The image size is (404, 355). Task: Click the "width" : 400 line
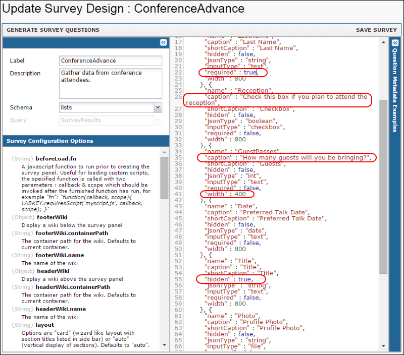click(225, 194)
